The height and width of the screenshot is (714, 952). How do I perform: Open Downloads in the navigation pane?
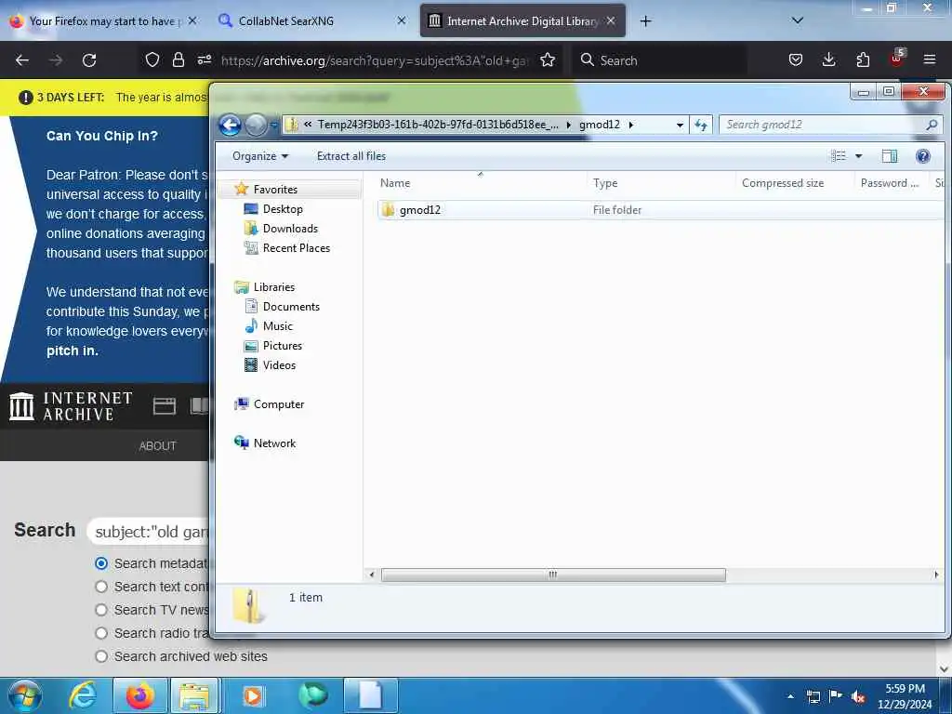[x=290, y=229]
